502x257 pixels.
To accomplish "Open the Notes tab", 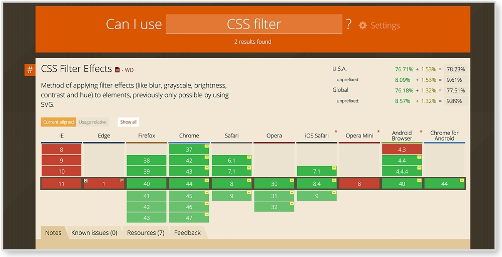I will click(x=53, y=233).
